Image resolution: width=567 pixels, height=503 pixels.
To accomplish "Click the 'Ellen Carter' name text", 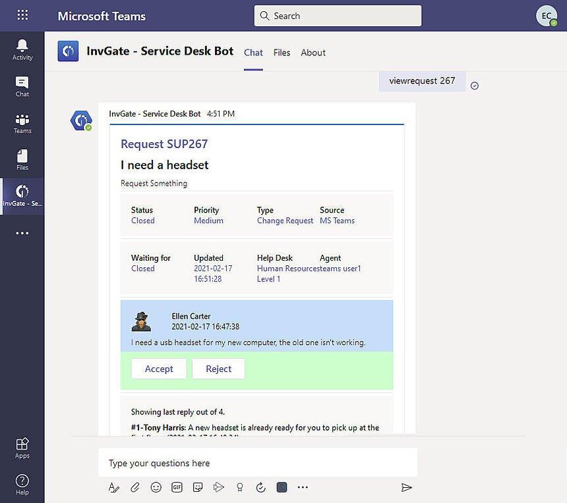I will [x=191, y=316].
